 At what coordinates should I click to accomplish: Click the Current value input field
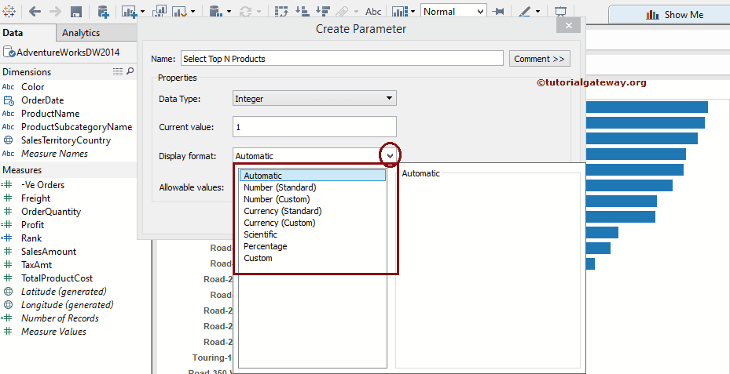pyautogui.click(x=314, y=126)
